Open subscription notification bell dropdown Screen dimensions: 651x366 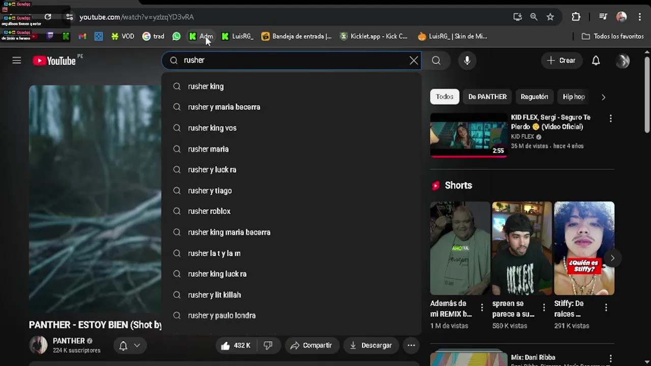tap(130, 346)
